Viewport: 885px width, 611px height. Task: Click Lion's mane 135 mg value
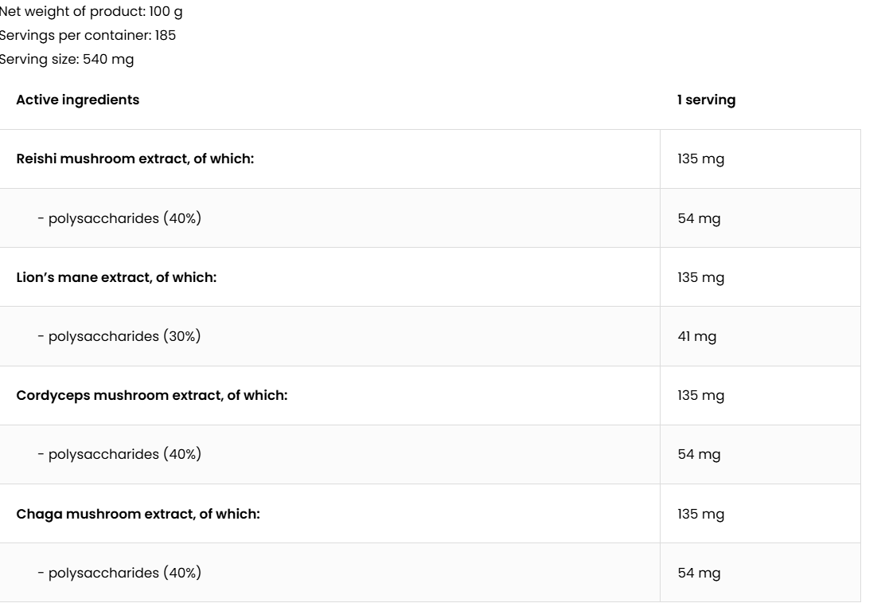(x=700, y=277)
